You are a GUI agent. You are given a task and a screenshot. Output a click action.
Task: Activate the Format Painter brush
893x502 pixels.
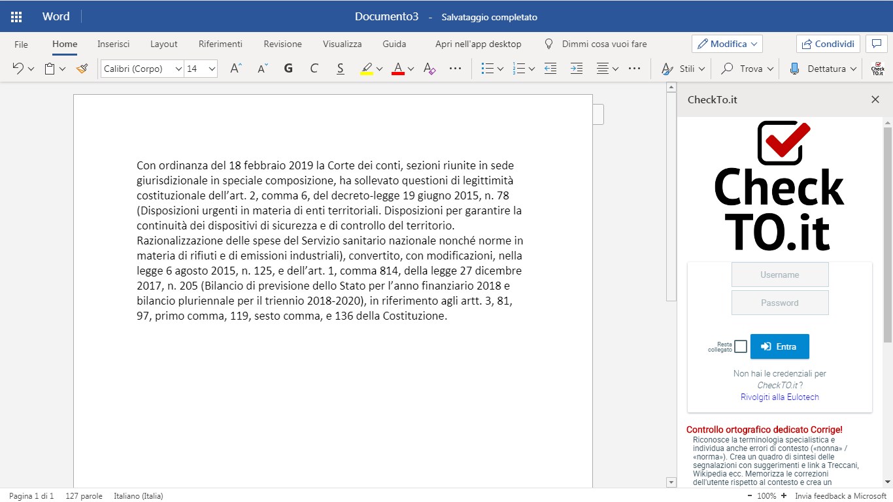[82, 69]
